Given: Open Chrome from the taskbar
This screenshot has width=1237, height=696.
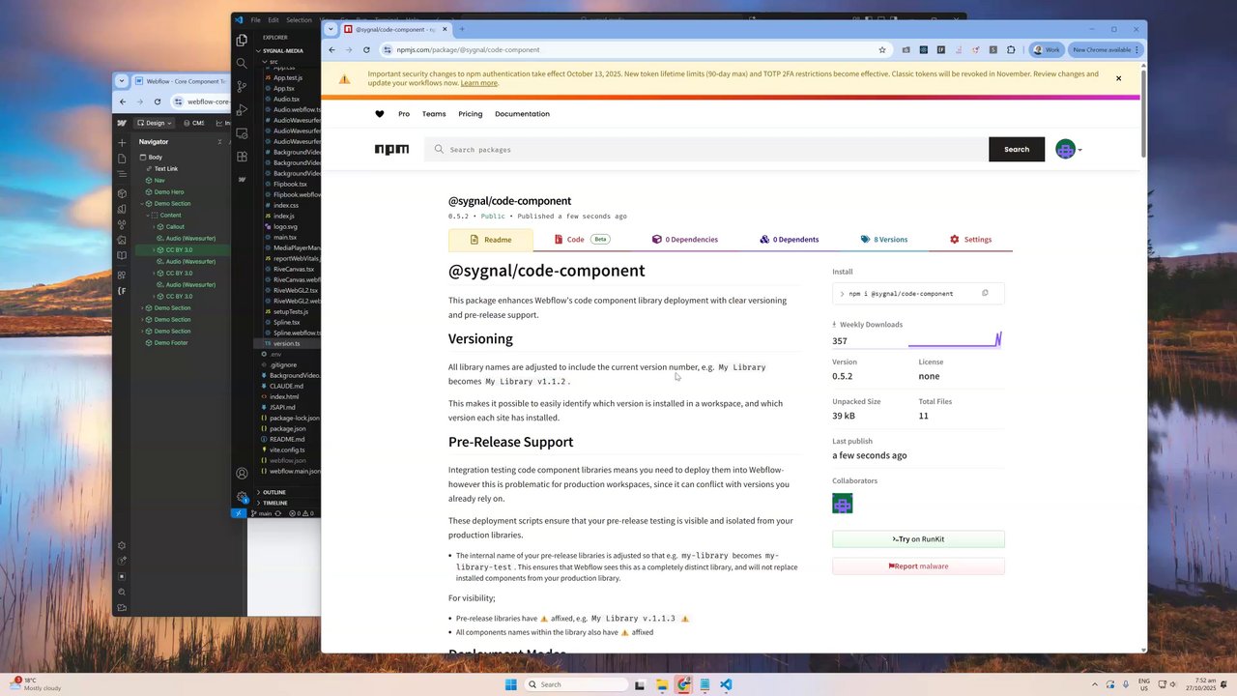Looking at the screenshot, I should click(x=683, y=684).
